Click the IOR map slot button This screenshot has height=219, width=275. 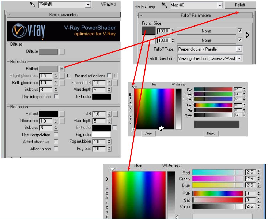point(115,114)
